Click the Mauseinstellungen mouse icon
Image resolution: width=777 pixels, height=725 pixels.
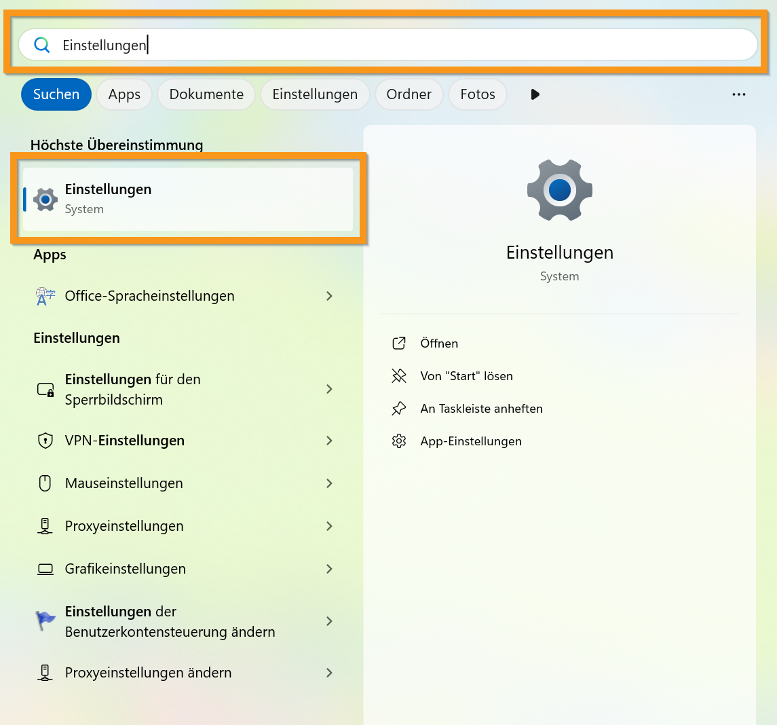(x=45, y=483)
